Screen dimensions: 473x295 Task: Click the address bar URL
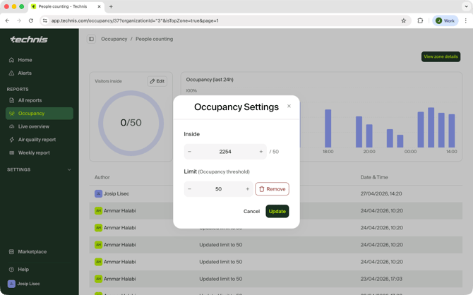pyautogui.click(x=135, y=20)
